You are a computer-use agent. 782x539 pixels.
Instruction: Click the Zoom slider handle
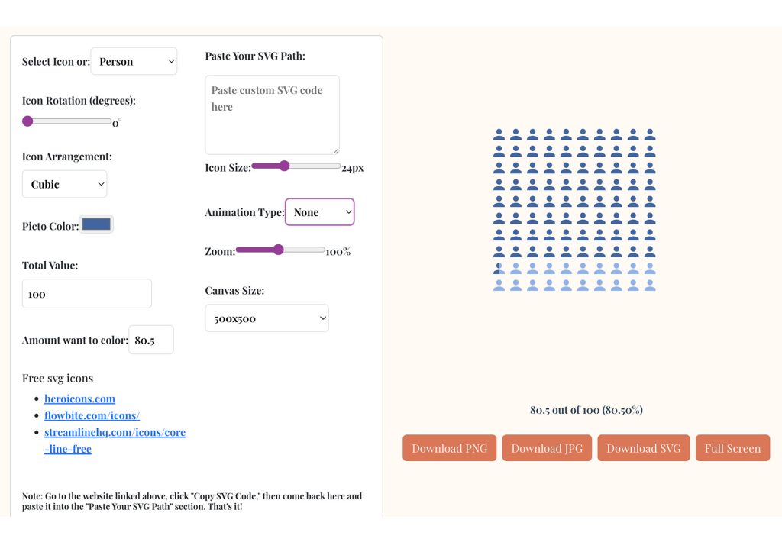pos(278,250)
